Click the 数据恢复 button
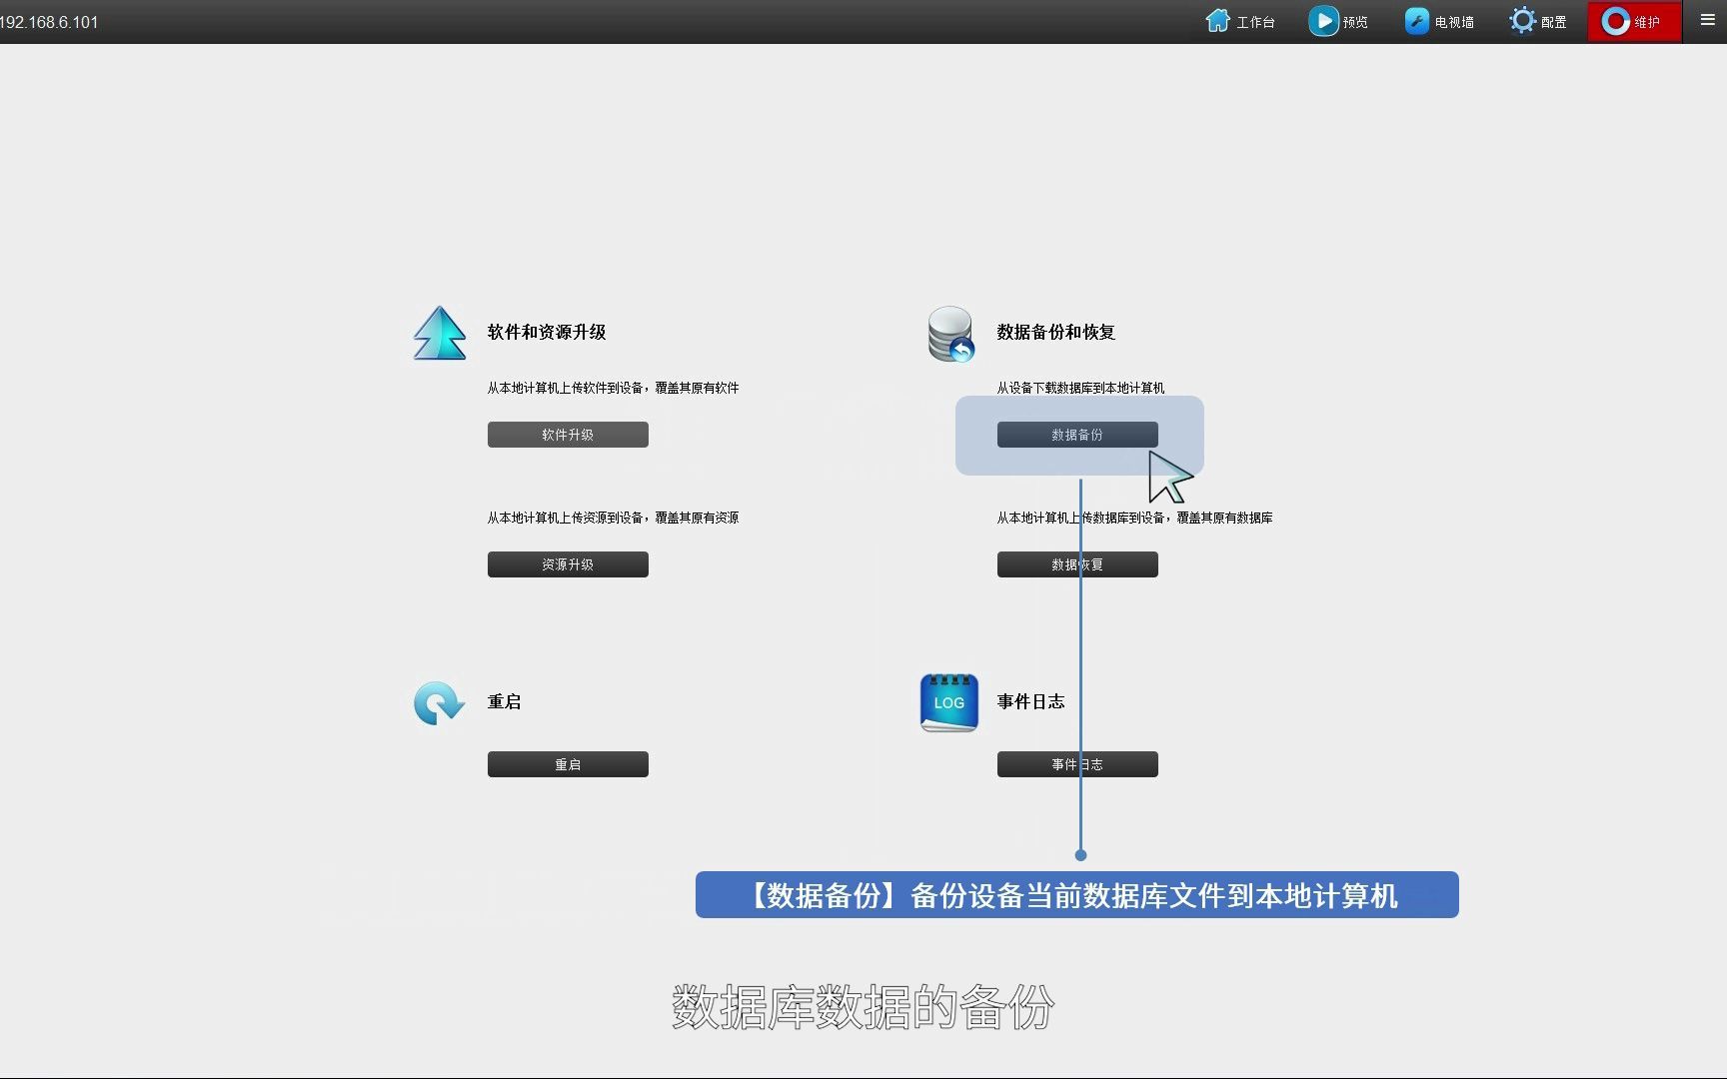 click(x=1076, y=563)
